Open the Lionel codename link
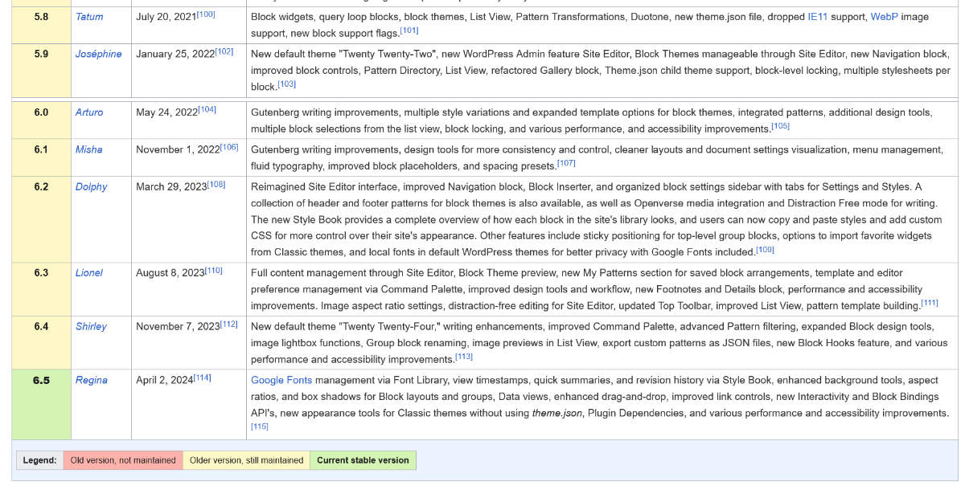The width and height of the screenshot is (965, 494). click(89, 272)
